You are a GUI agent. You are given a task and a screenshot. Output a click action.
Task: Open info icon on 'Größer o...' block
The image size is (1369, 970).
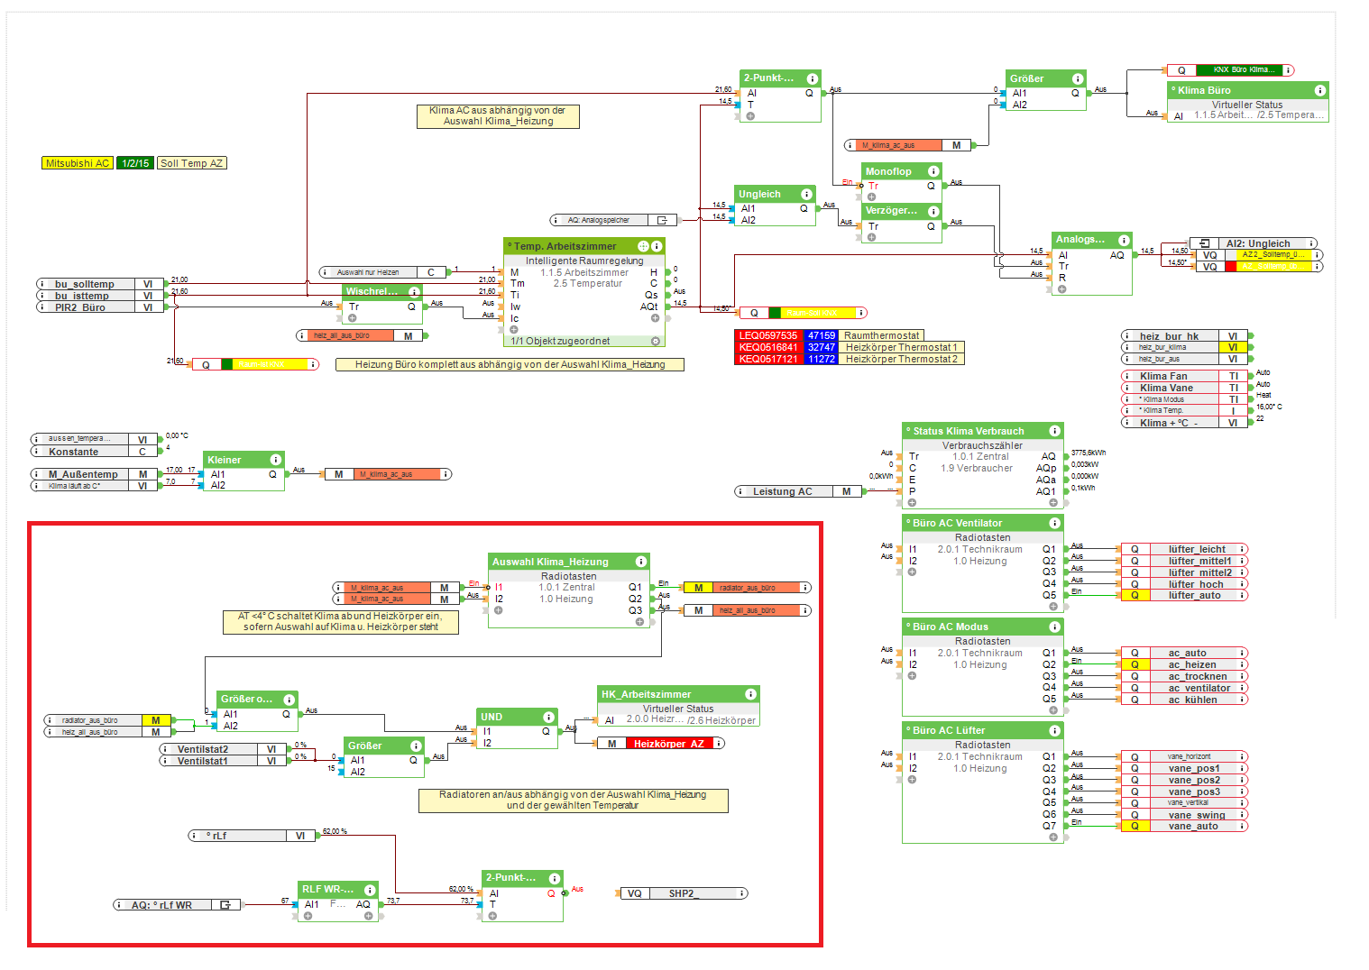point(289,700)
